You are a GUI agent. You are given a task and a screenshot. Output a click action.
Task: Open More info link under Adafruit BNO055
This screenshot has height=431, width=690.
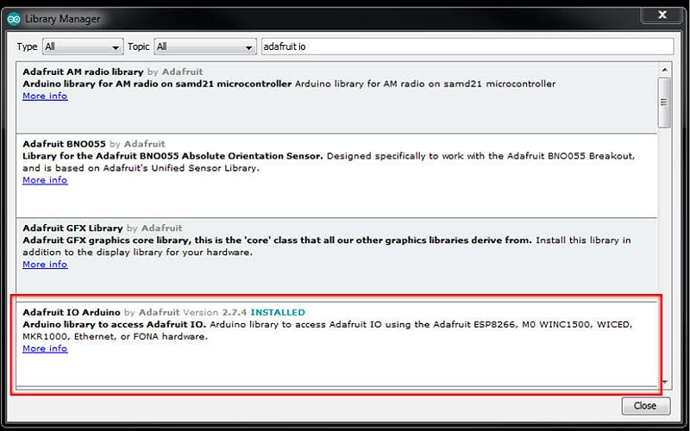(45, 180)
